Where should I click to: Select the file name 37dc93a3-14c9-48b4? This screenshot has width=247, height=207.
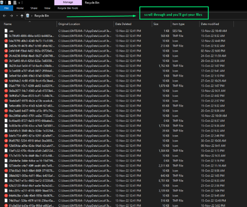(32, 171)
